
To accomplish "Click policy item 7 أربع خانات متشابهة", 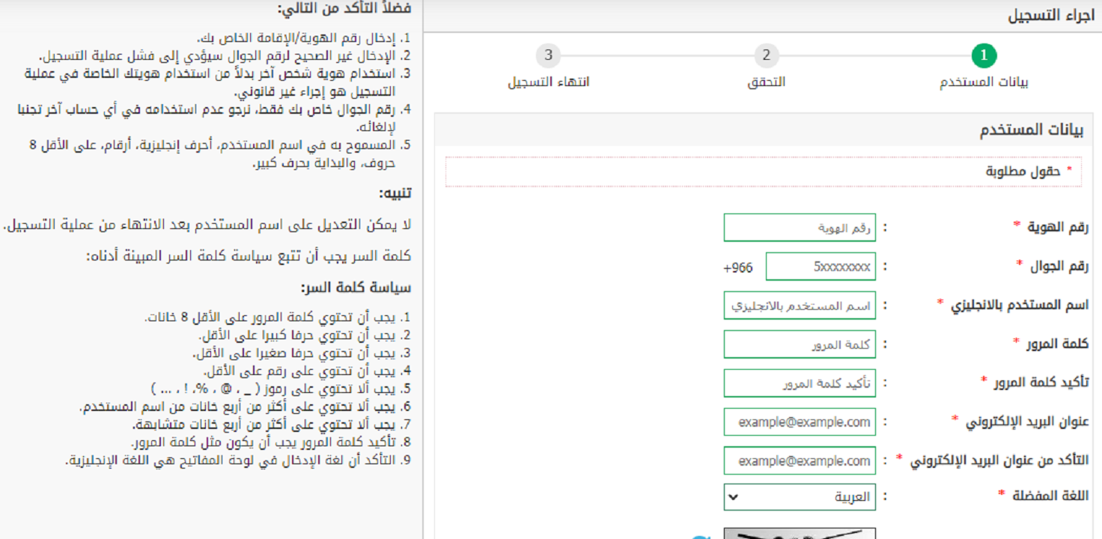I will (x=271, y=425).
